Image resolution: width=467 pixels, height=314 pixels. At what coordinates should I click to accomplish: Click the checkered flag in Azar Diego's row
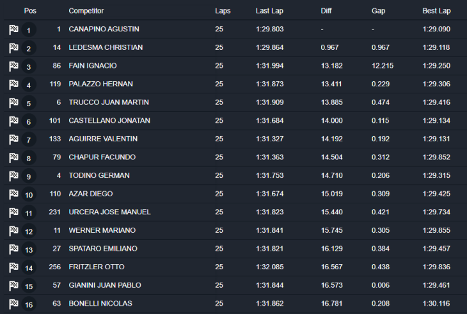tap(14, 194)
